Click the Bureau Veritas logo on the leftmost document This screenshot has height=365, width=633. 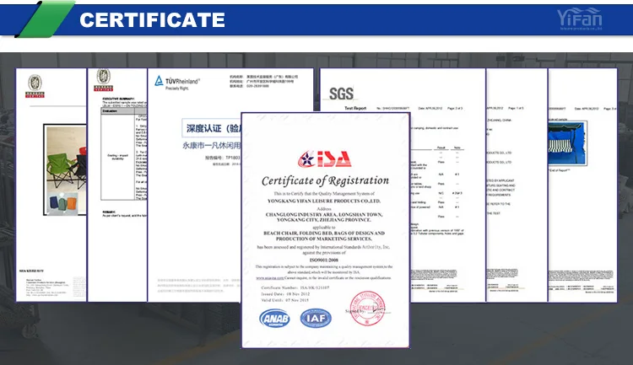point(35,82)
